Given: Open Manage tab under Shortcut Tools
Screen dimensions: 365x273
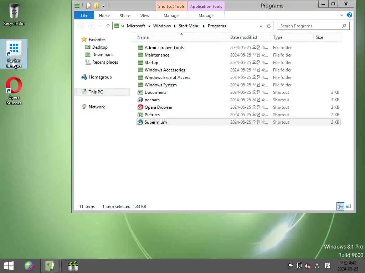Looking at the screenshot, I should click(171, 16).
